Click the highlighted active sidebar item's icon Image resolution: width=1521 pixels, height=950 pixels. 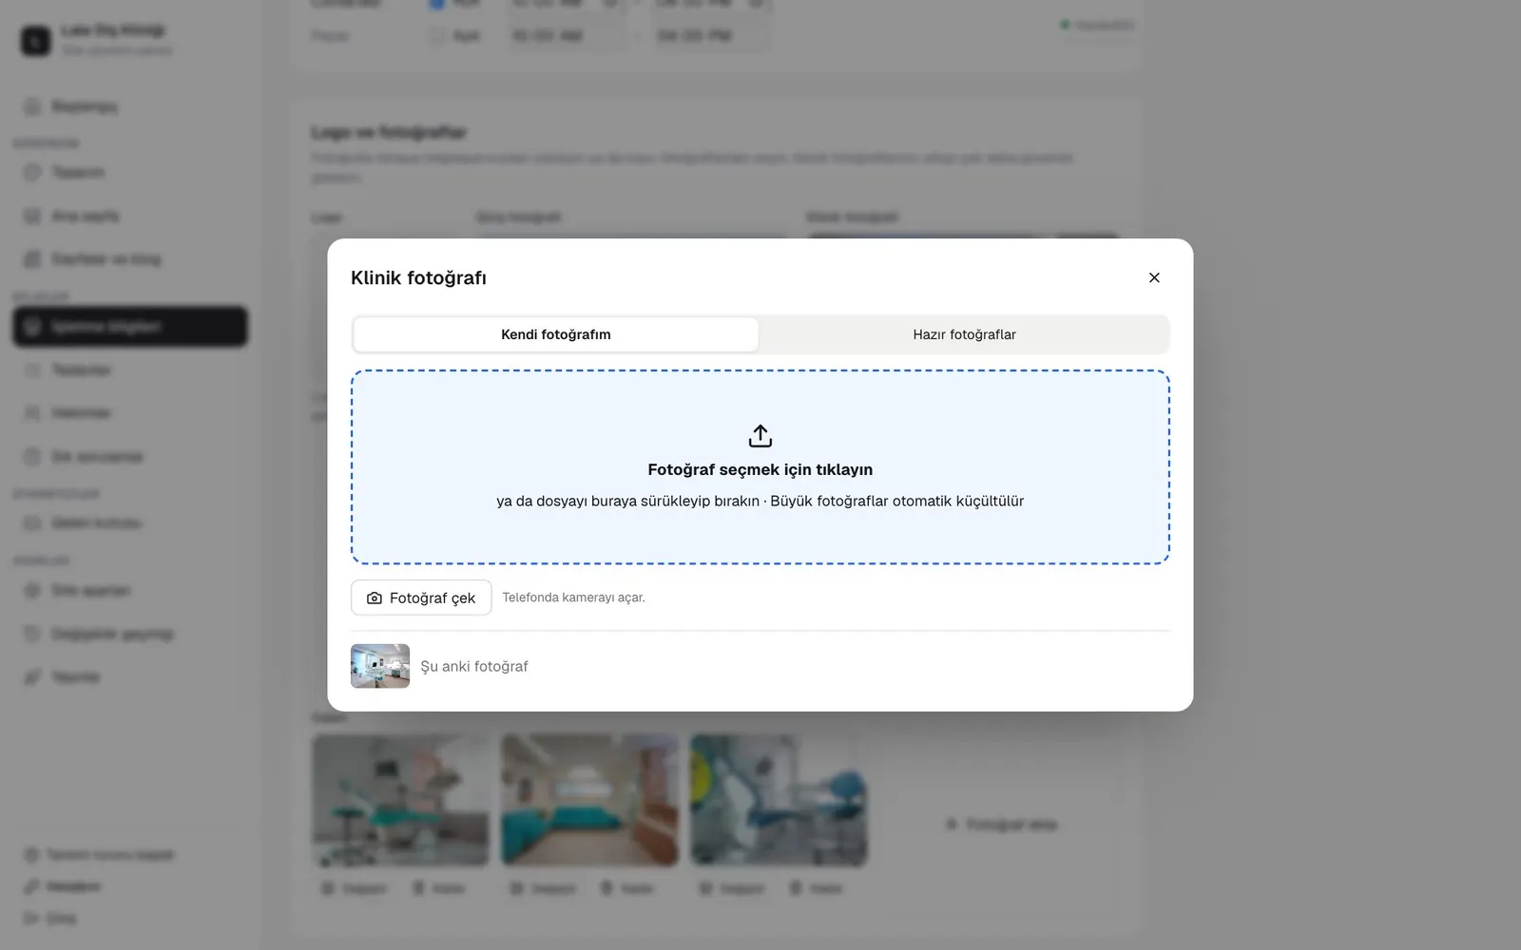click(x=32, y=327)
